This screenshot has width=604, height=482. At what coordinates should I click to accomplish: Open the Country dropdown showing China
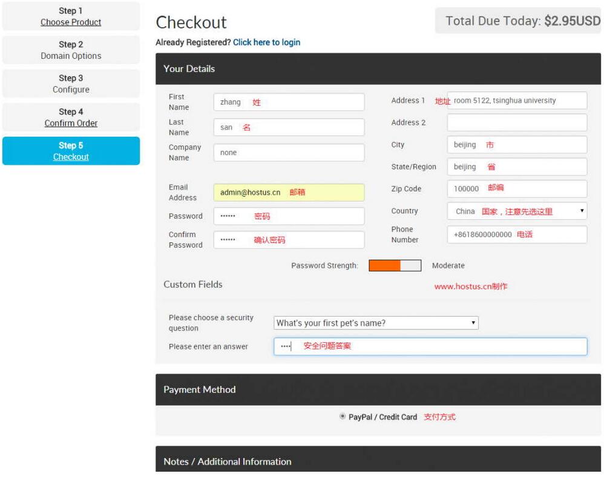[x=517, y=211]
